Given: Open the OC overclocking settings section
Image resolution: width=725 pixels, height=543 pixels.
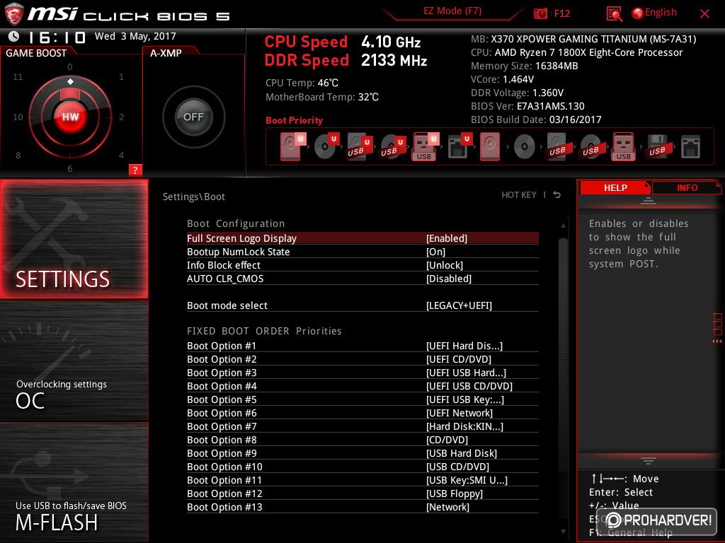Looking at the screenshot, I should pyautogui.click(x=74, y=361).
